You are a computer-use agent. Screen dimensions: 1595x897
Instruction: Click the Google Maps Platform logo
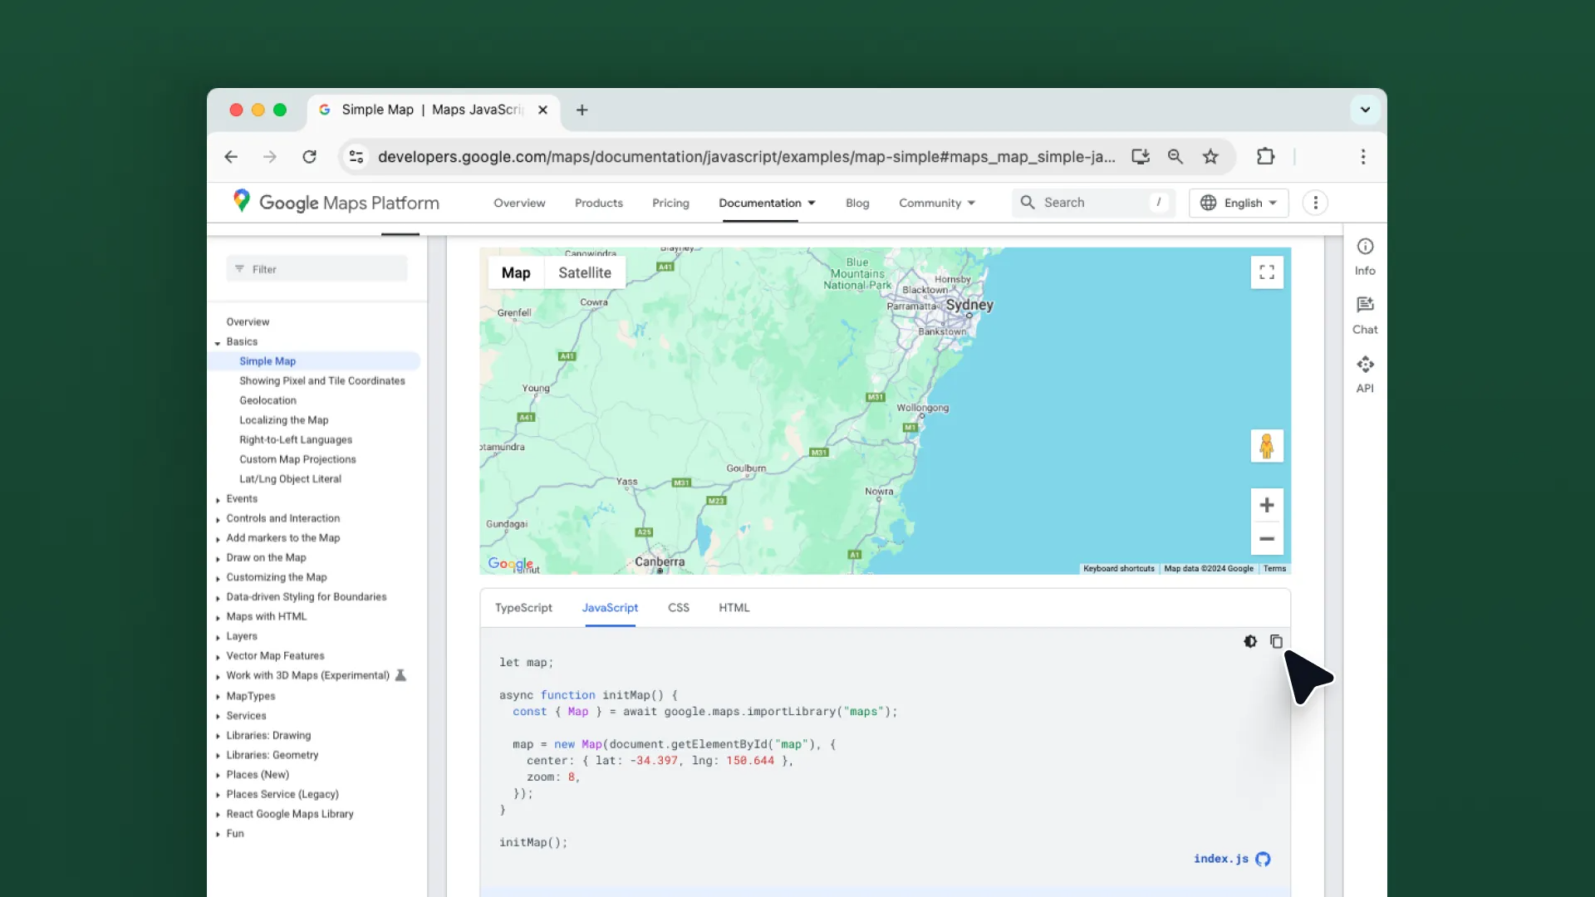[336, 203]
